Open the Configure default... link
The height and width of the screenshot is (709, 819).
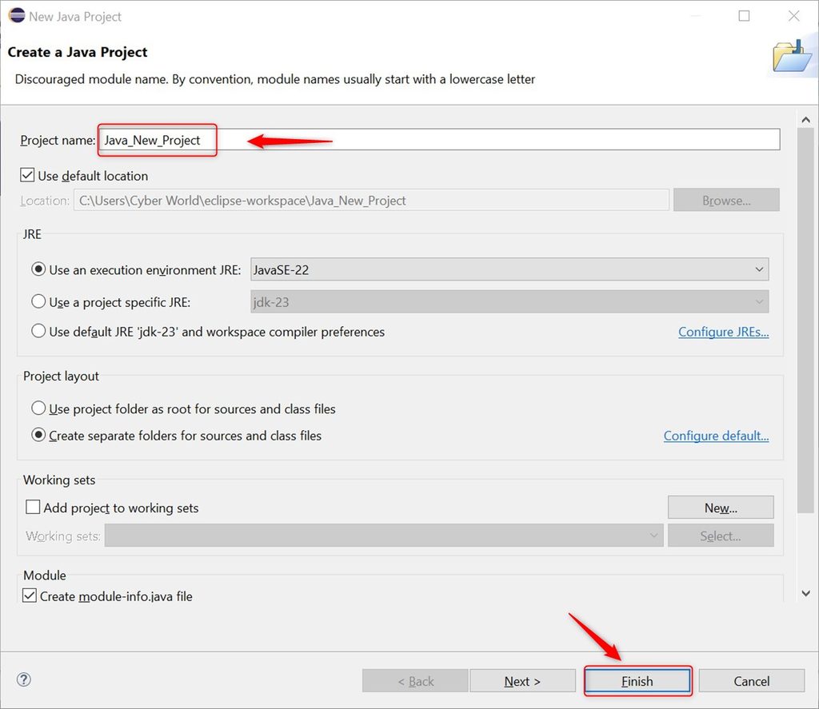(x=716, y=436)
